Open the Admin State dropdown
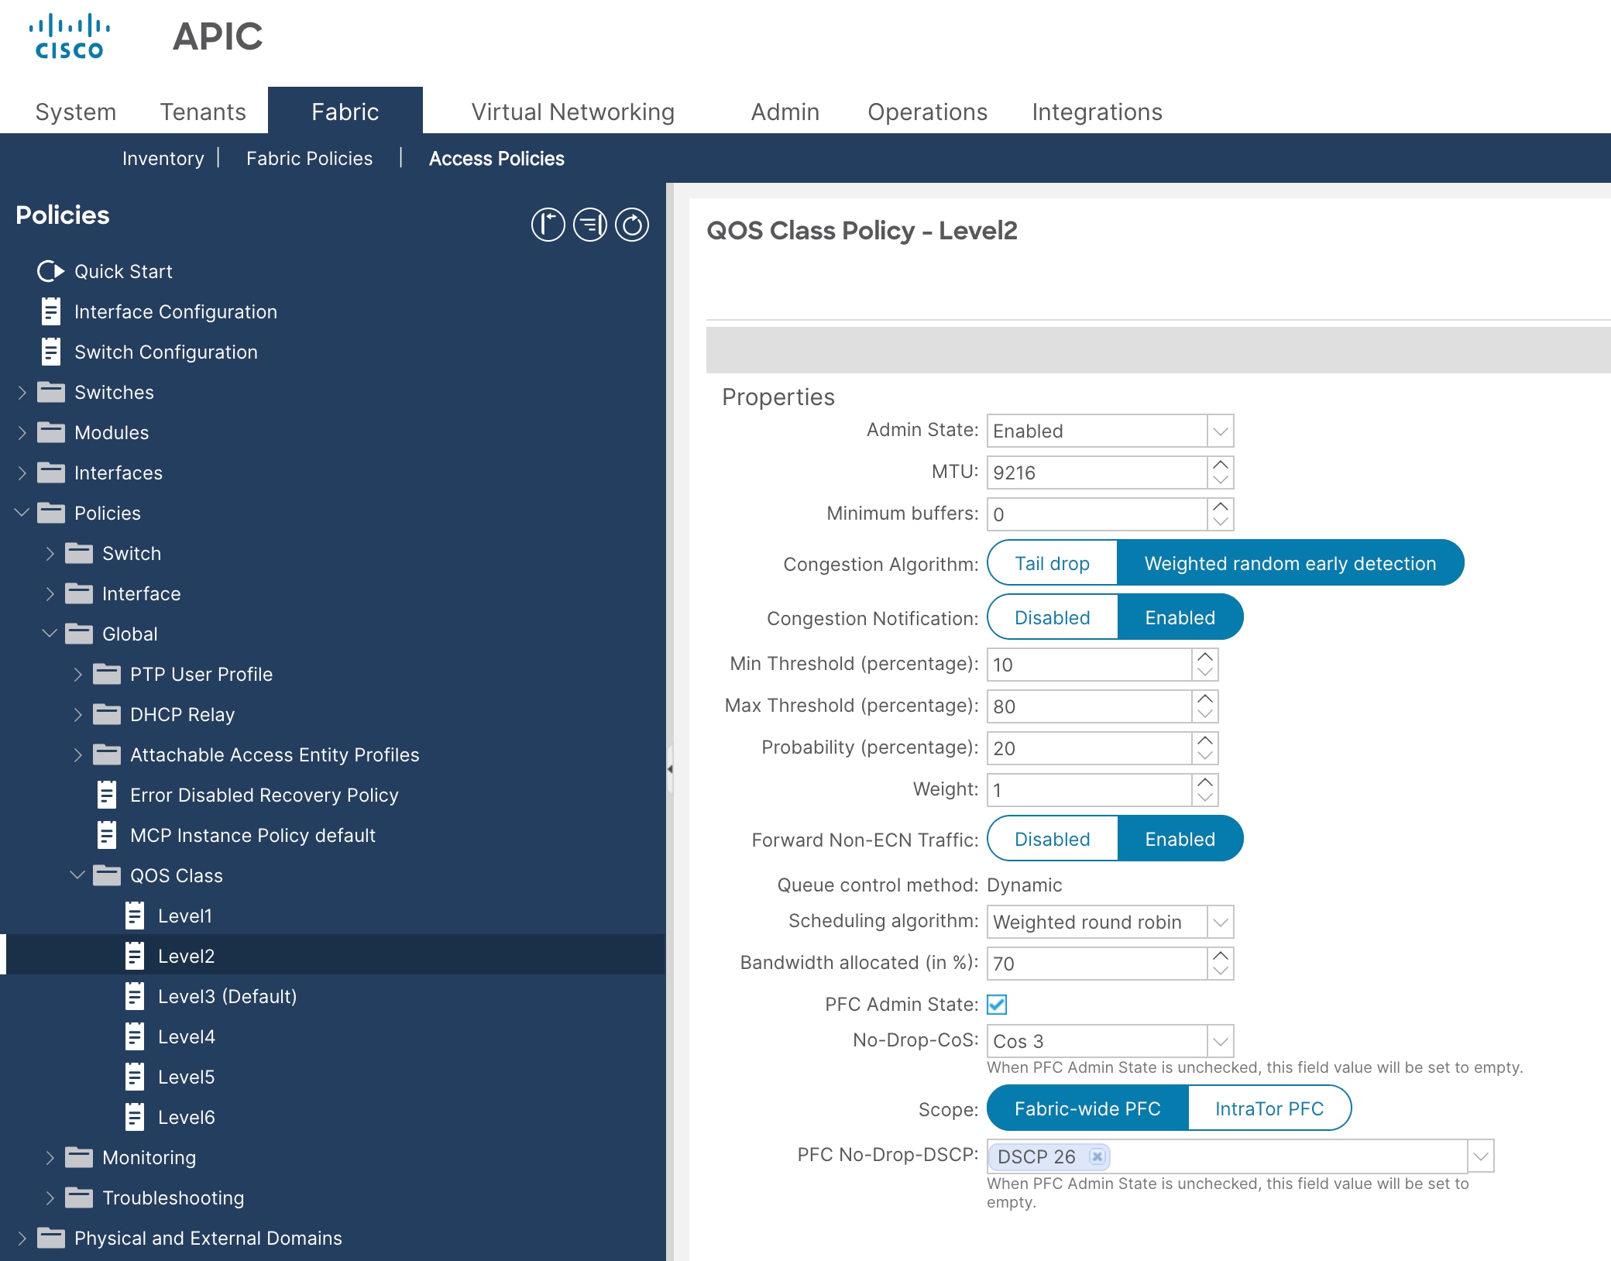The height and width of the screenshot is (1261, 1611). pyautogui.click(x=1220, y=431)
